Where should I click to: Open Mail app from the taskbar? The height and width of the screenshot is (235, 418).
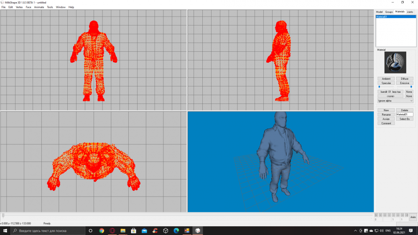click(x=144, y=231)
